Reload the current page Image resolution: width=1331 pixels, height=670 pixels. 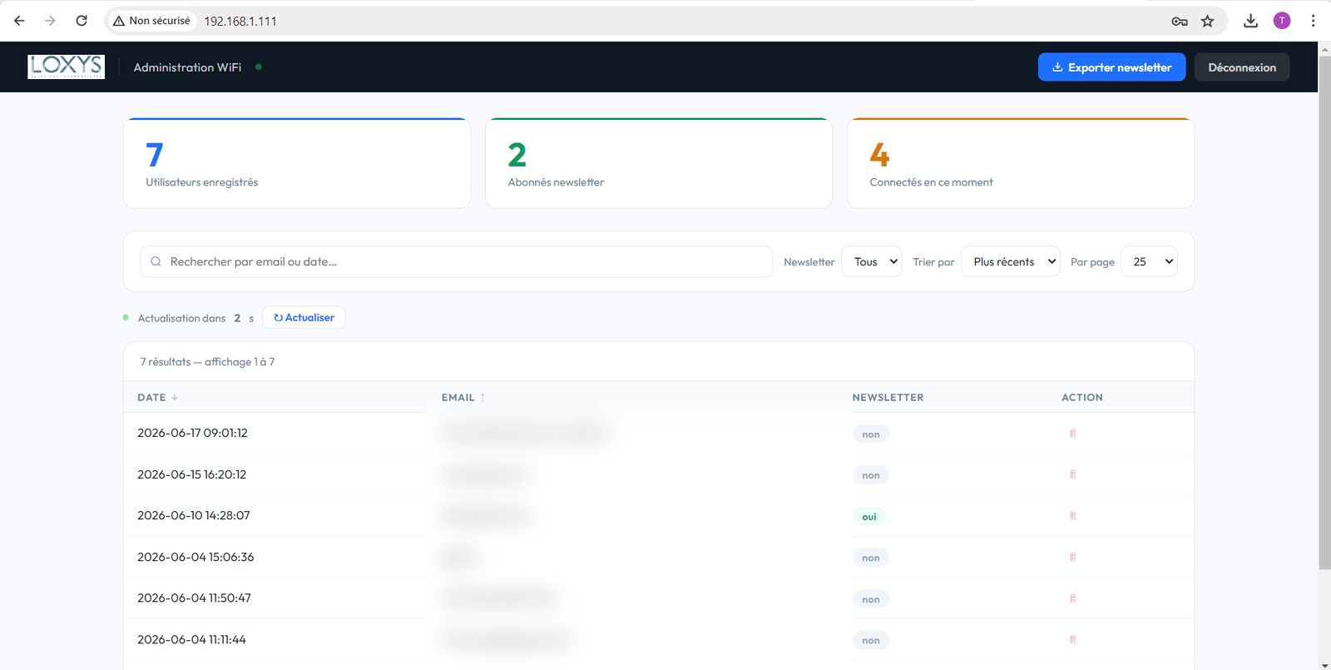[82, 21]
